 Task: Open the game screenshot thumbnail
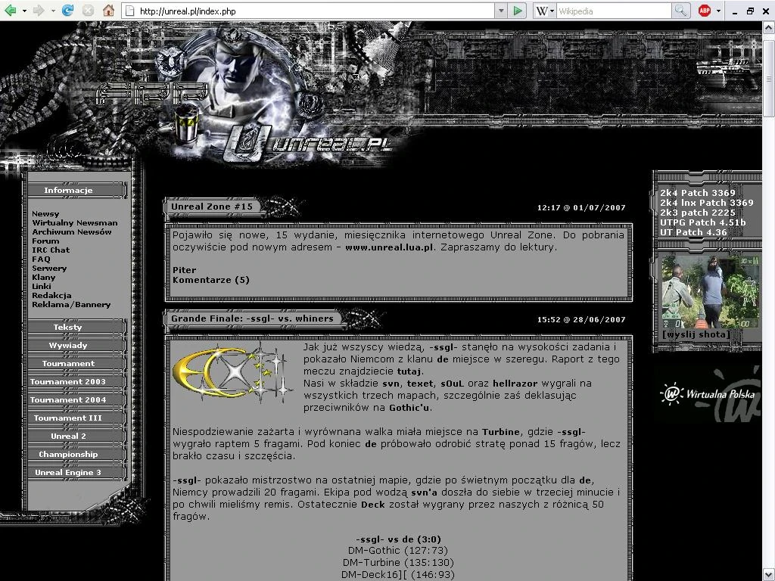pyautogui.click(x=710, y=291)
